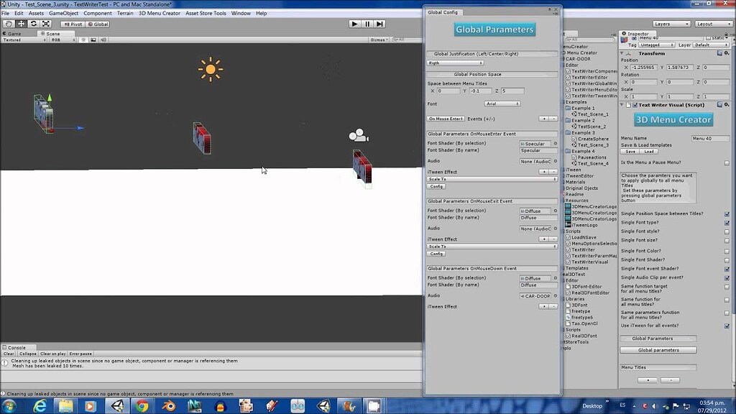The width and height of the screenshot is (736, 414).
Task: Select the Move tool
Action: 21,24
